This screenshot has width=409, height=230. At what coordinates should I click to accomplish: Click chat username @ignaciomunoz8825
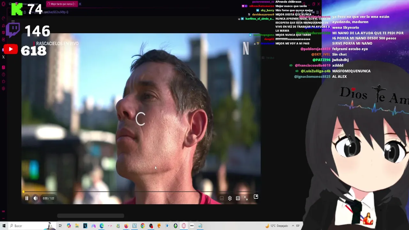point(312,77)
